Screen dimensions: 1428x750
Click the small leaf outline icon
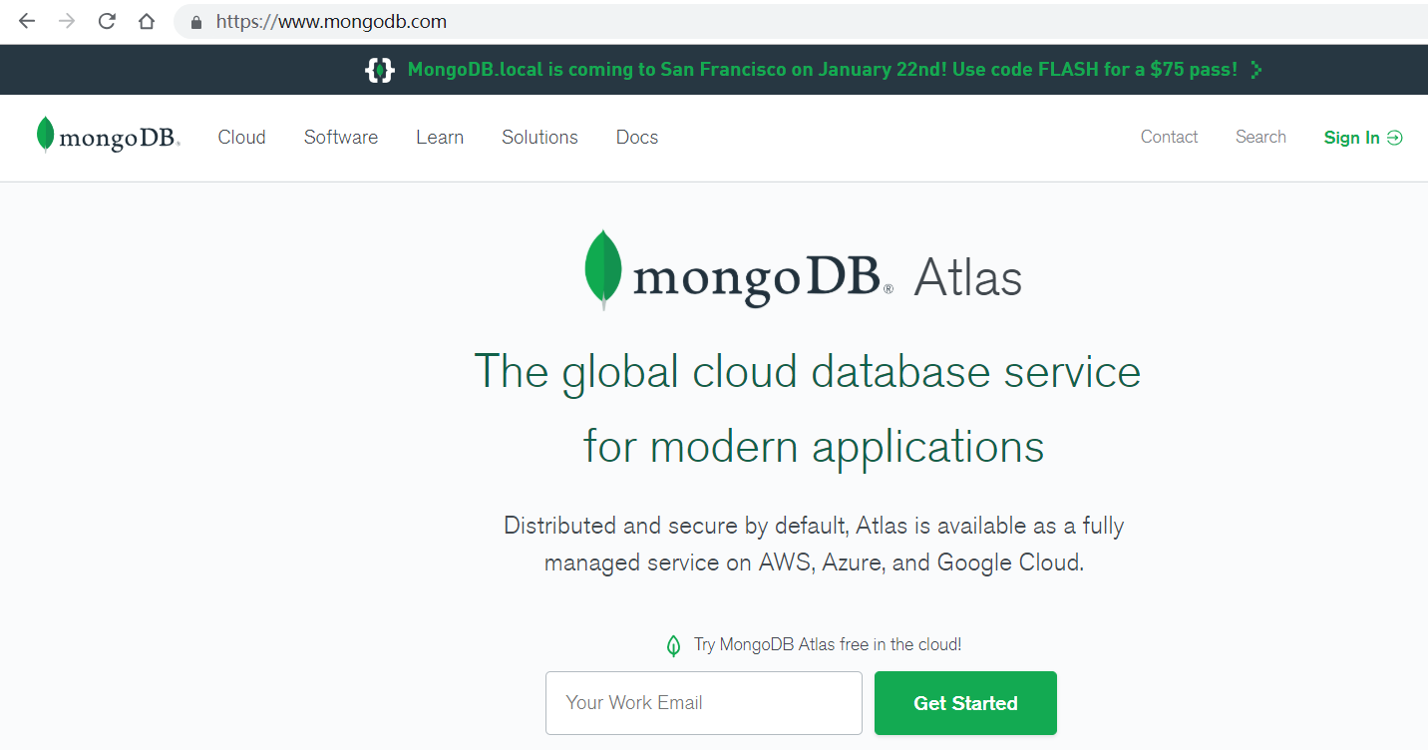[674, 645]
